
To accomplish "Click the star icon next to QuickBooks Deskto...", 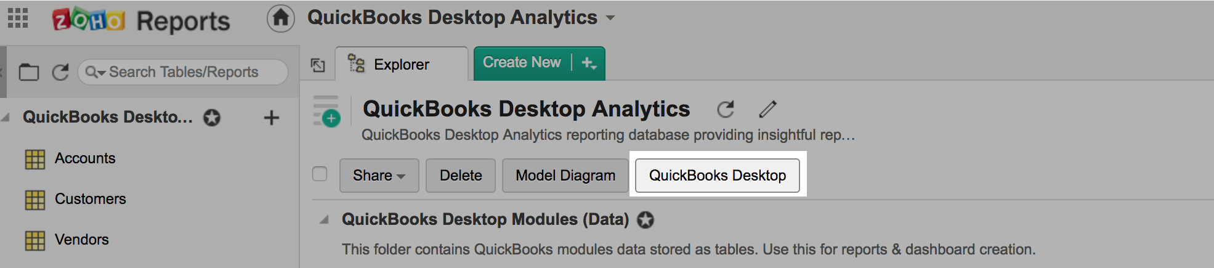I will [212, 118].
